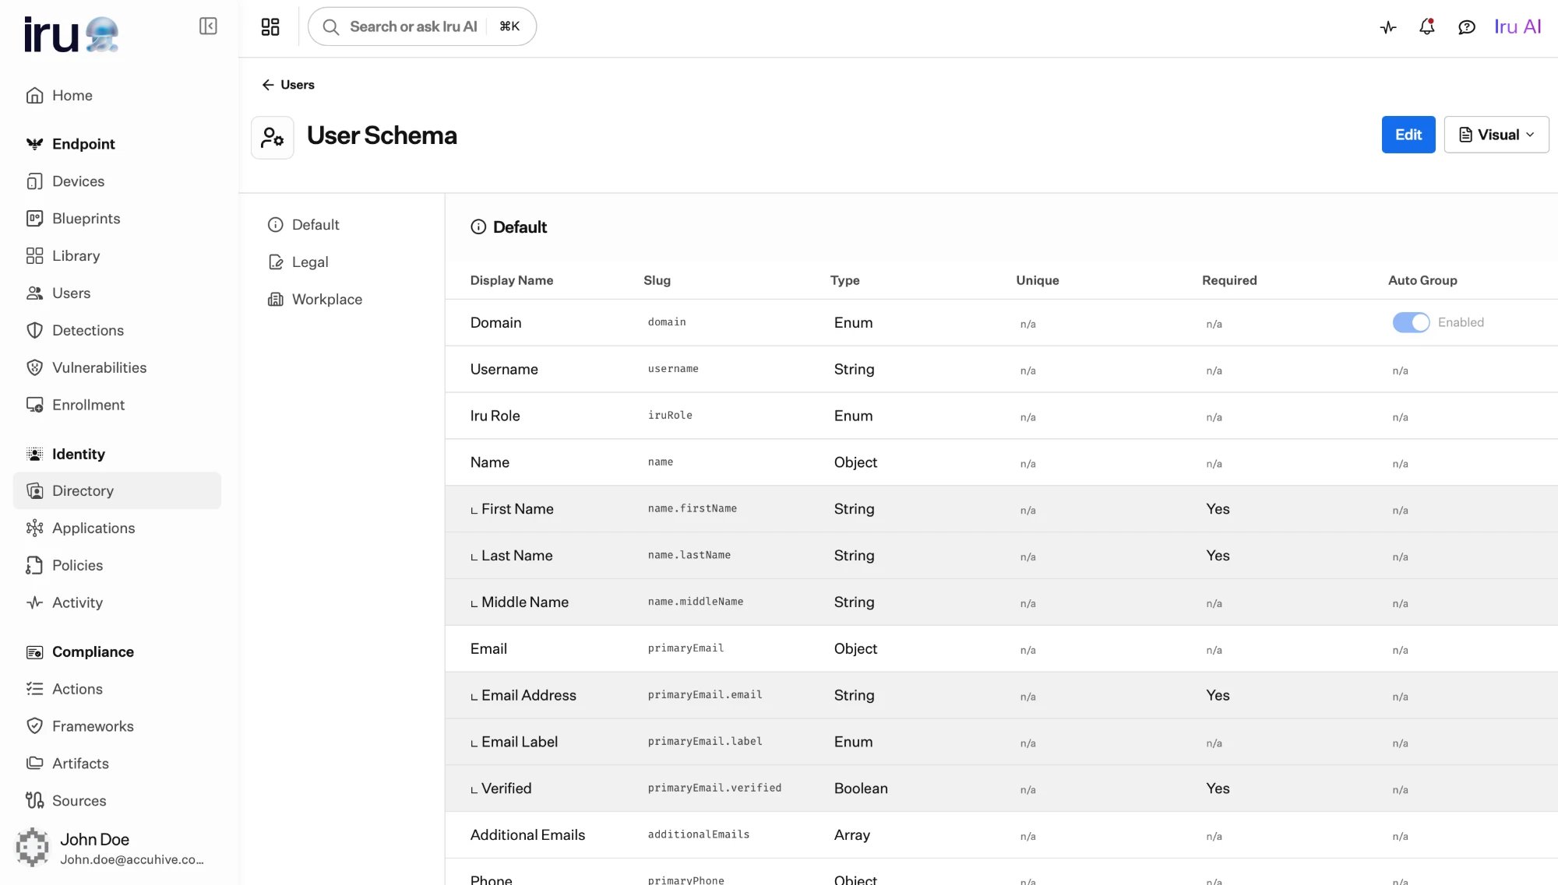Click the iruRole slug
The width and height of the screenshot is (1558, 885).
tap(669, 416)
